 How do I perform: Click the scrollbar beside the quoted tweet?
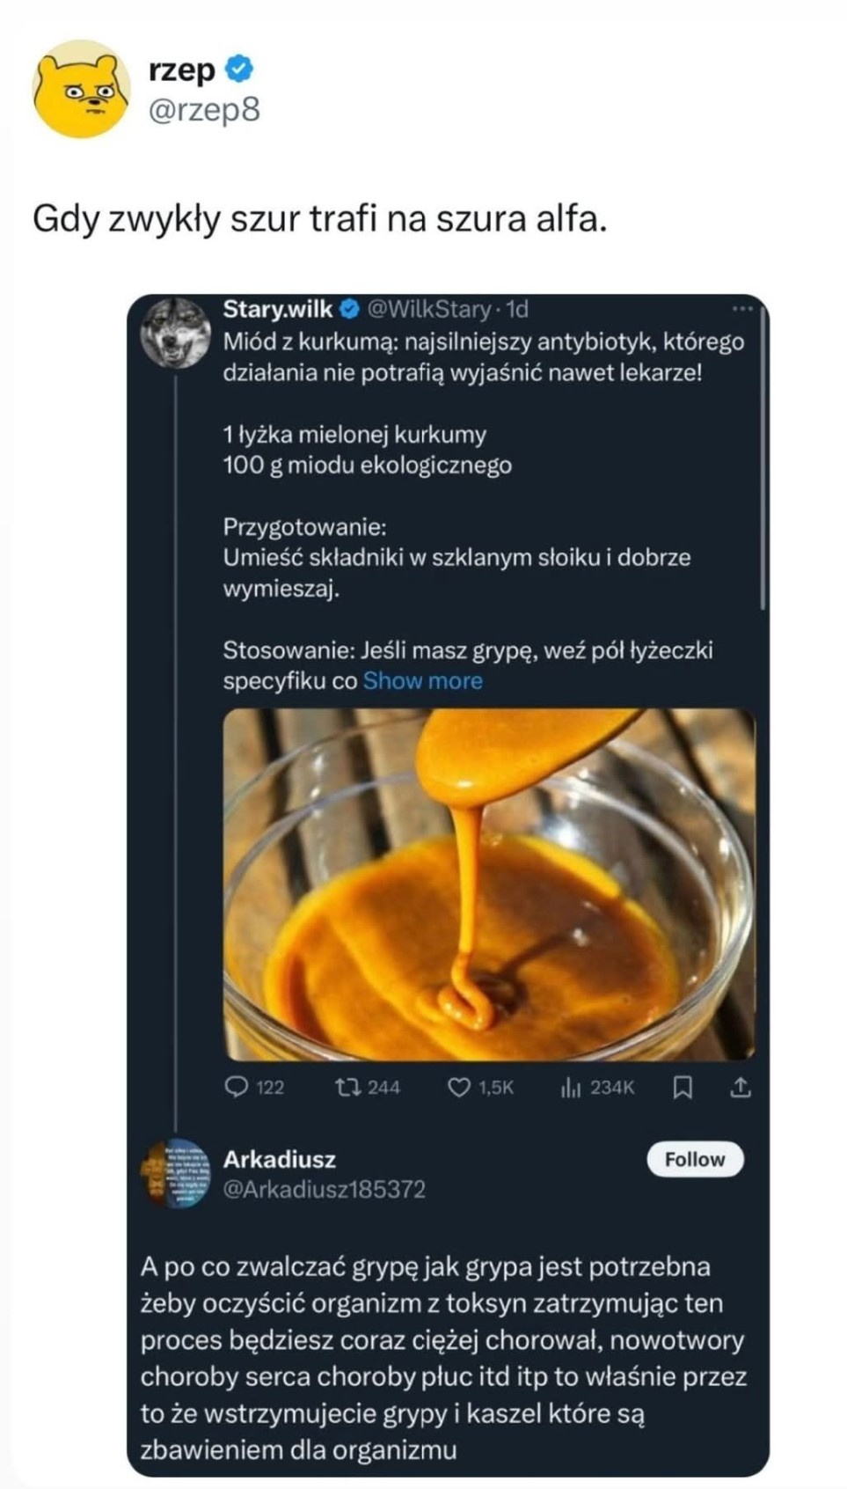[x=763, y=458]
